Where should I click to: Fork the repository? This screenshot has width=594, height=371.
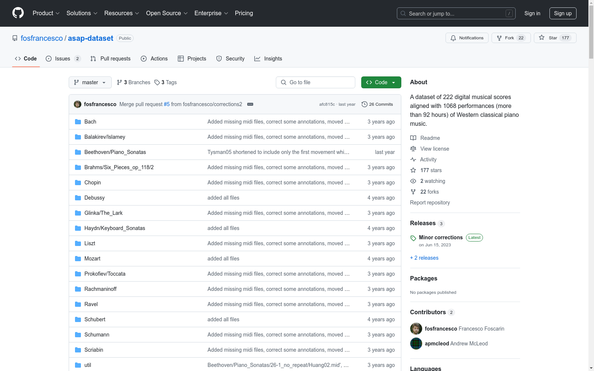(x=511, y=38)
